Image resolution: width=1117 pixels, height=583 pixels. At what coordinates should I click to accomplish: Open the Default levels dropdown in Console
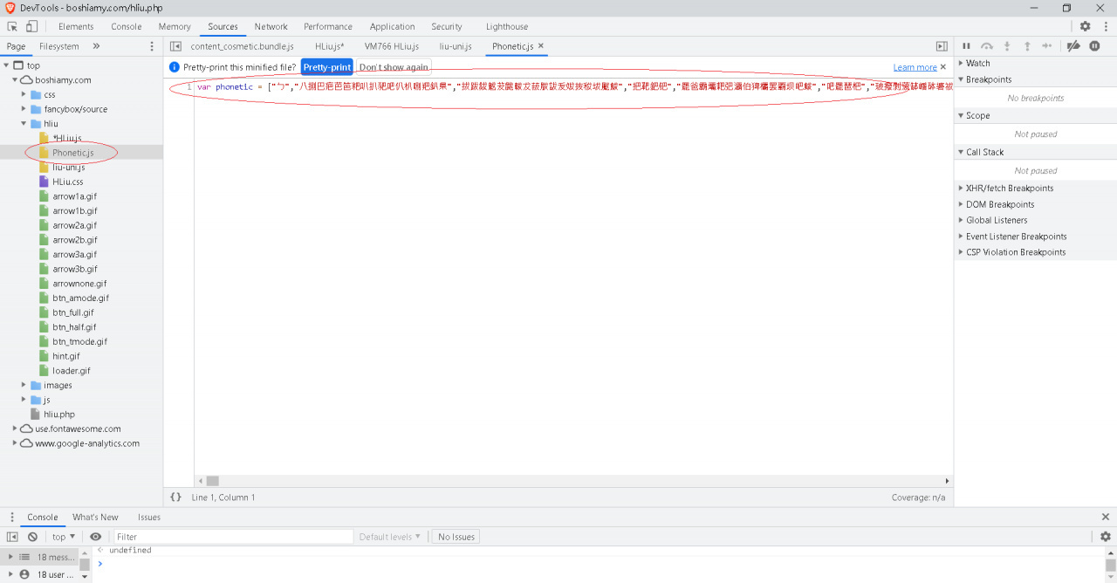[x=390, y=536]
